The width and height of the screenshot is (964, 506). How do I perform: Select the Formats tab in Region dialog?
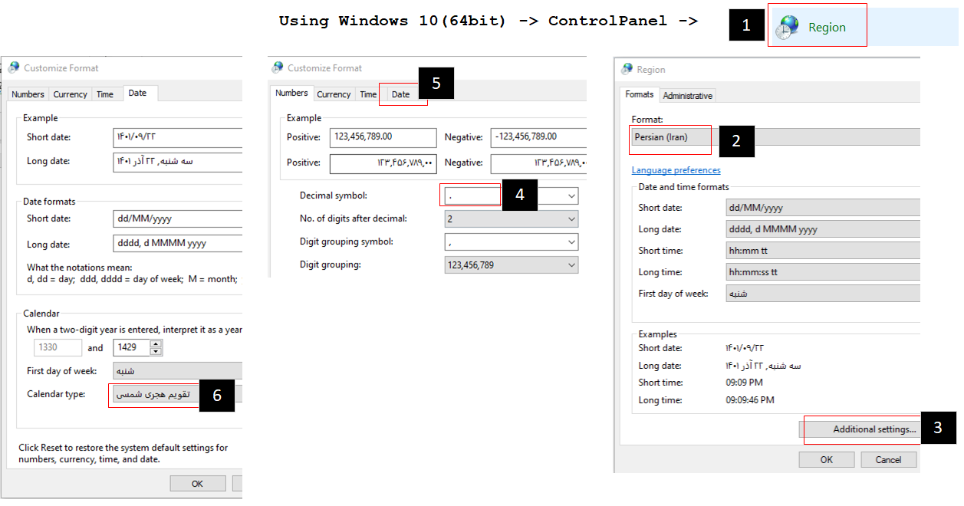pos(639,94)
